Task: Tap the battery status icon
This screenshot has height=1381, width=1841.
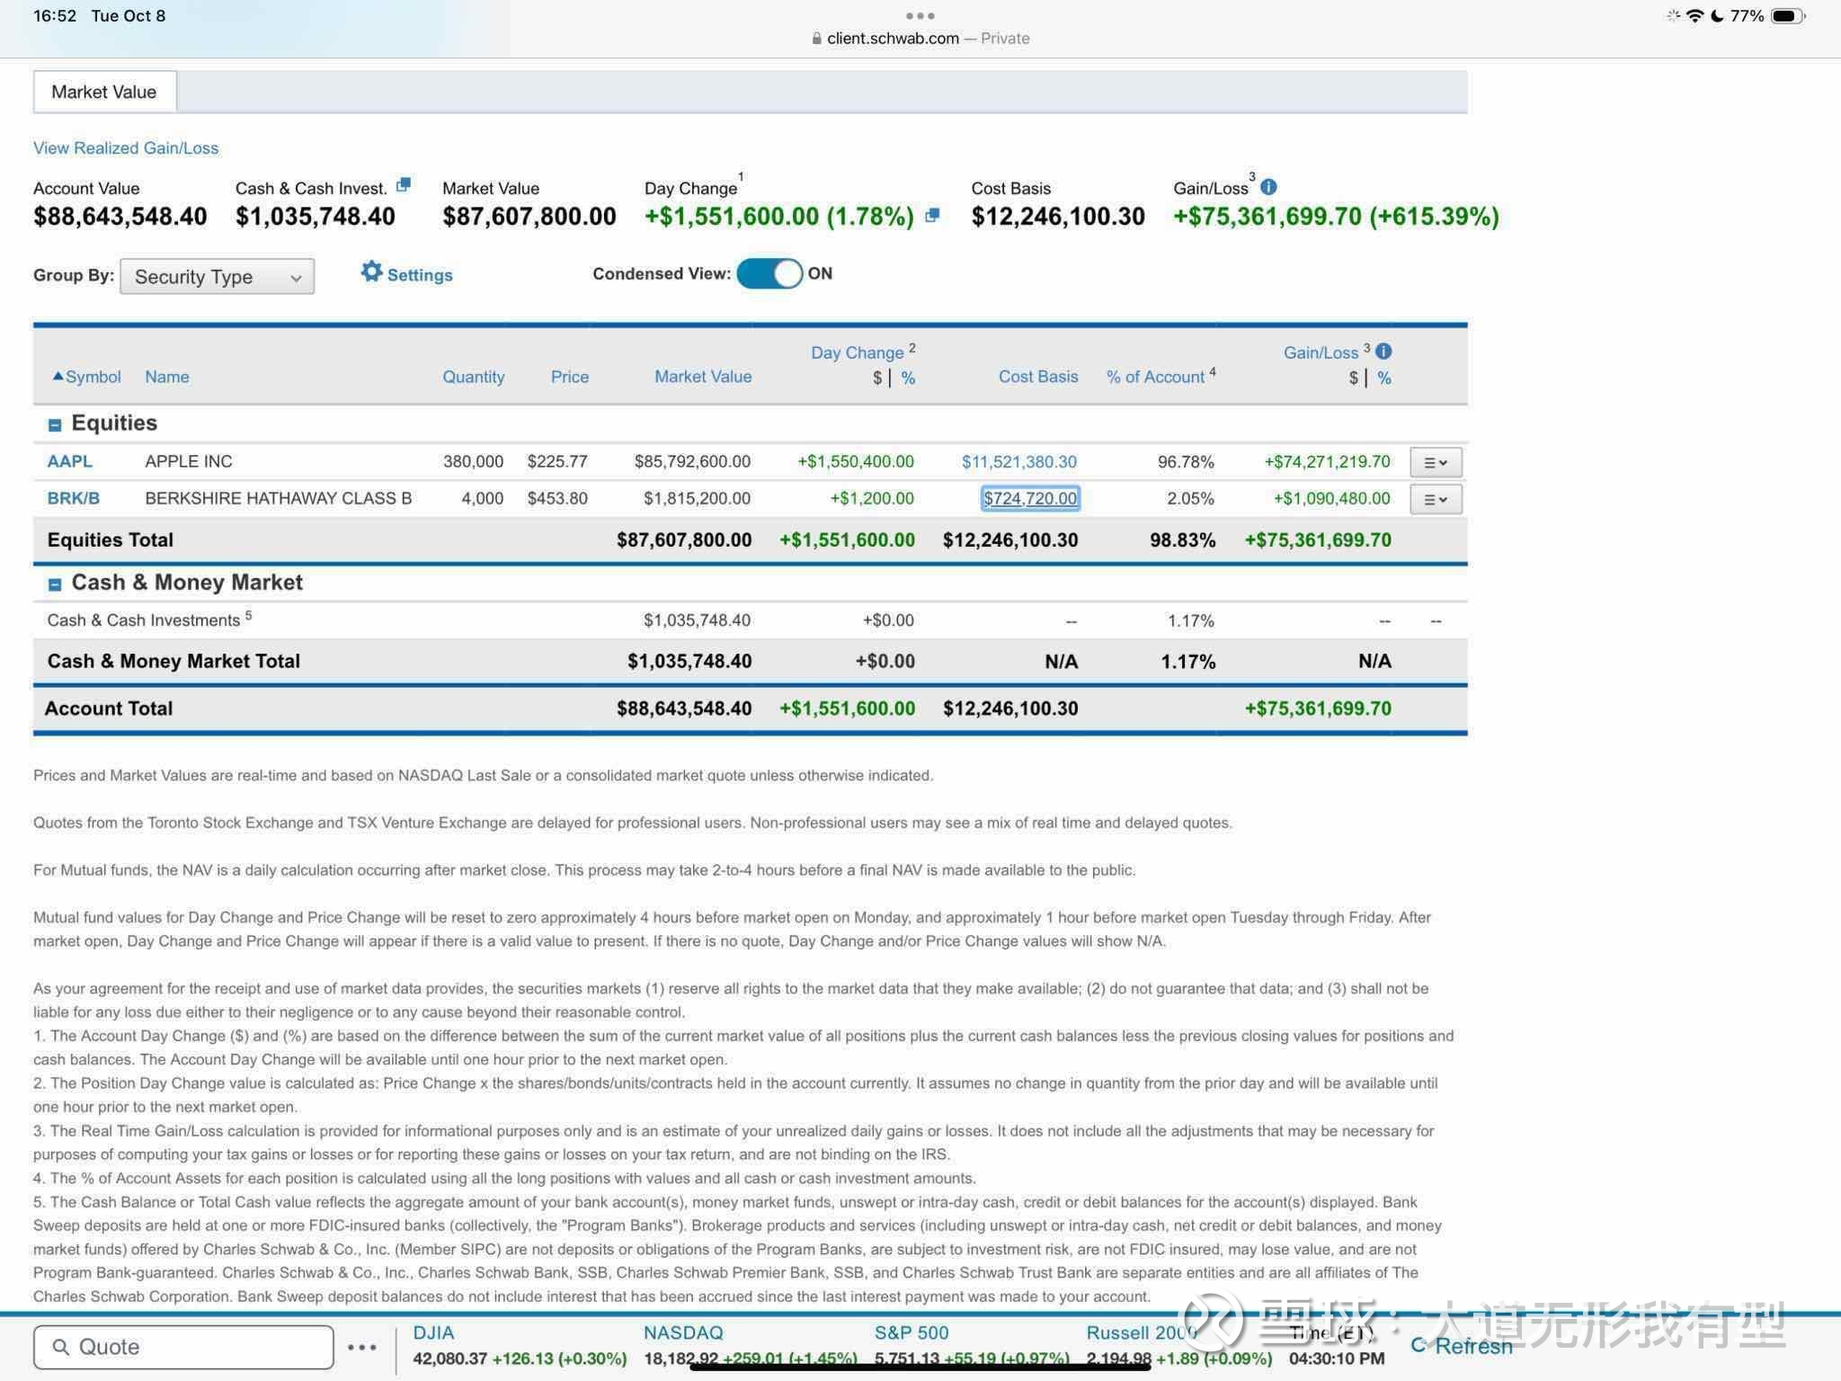Action: click(x=1787, y=15)
